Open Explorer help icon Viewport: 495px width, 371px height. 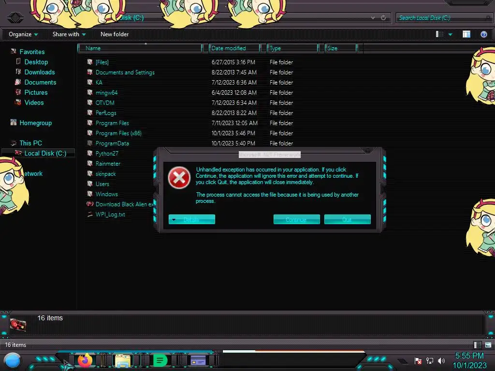(x=483, y=34)
